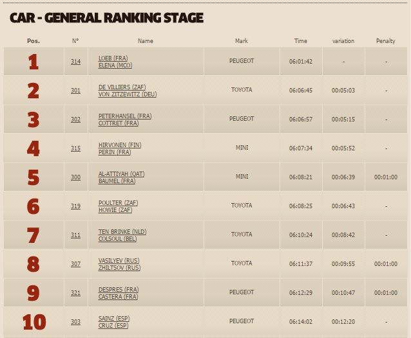
Task: Open car number 302 link
Action: click(75, 120)
